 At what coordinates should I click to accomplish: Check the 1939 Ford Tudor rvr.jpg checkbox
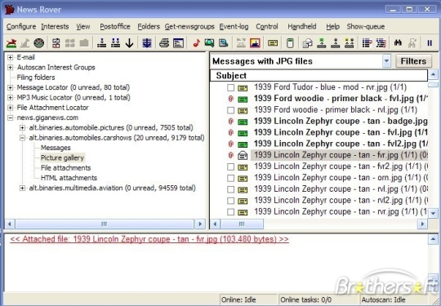(230, 87)
